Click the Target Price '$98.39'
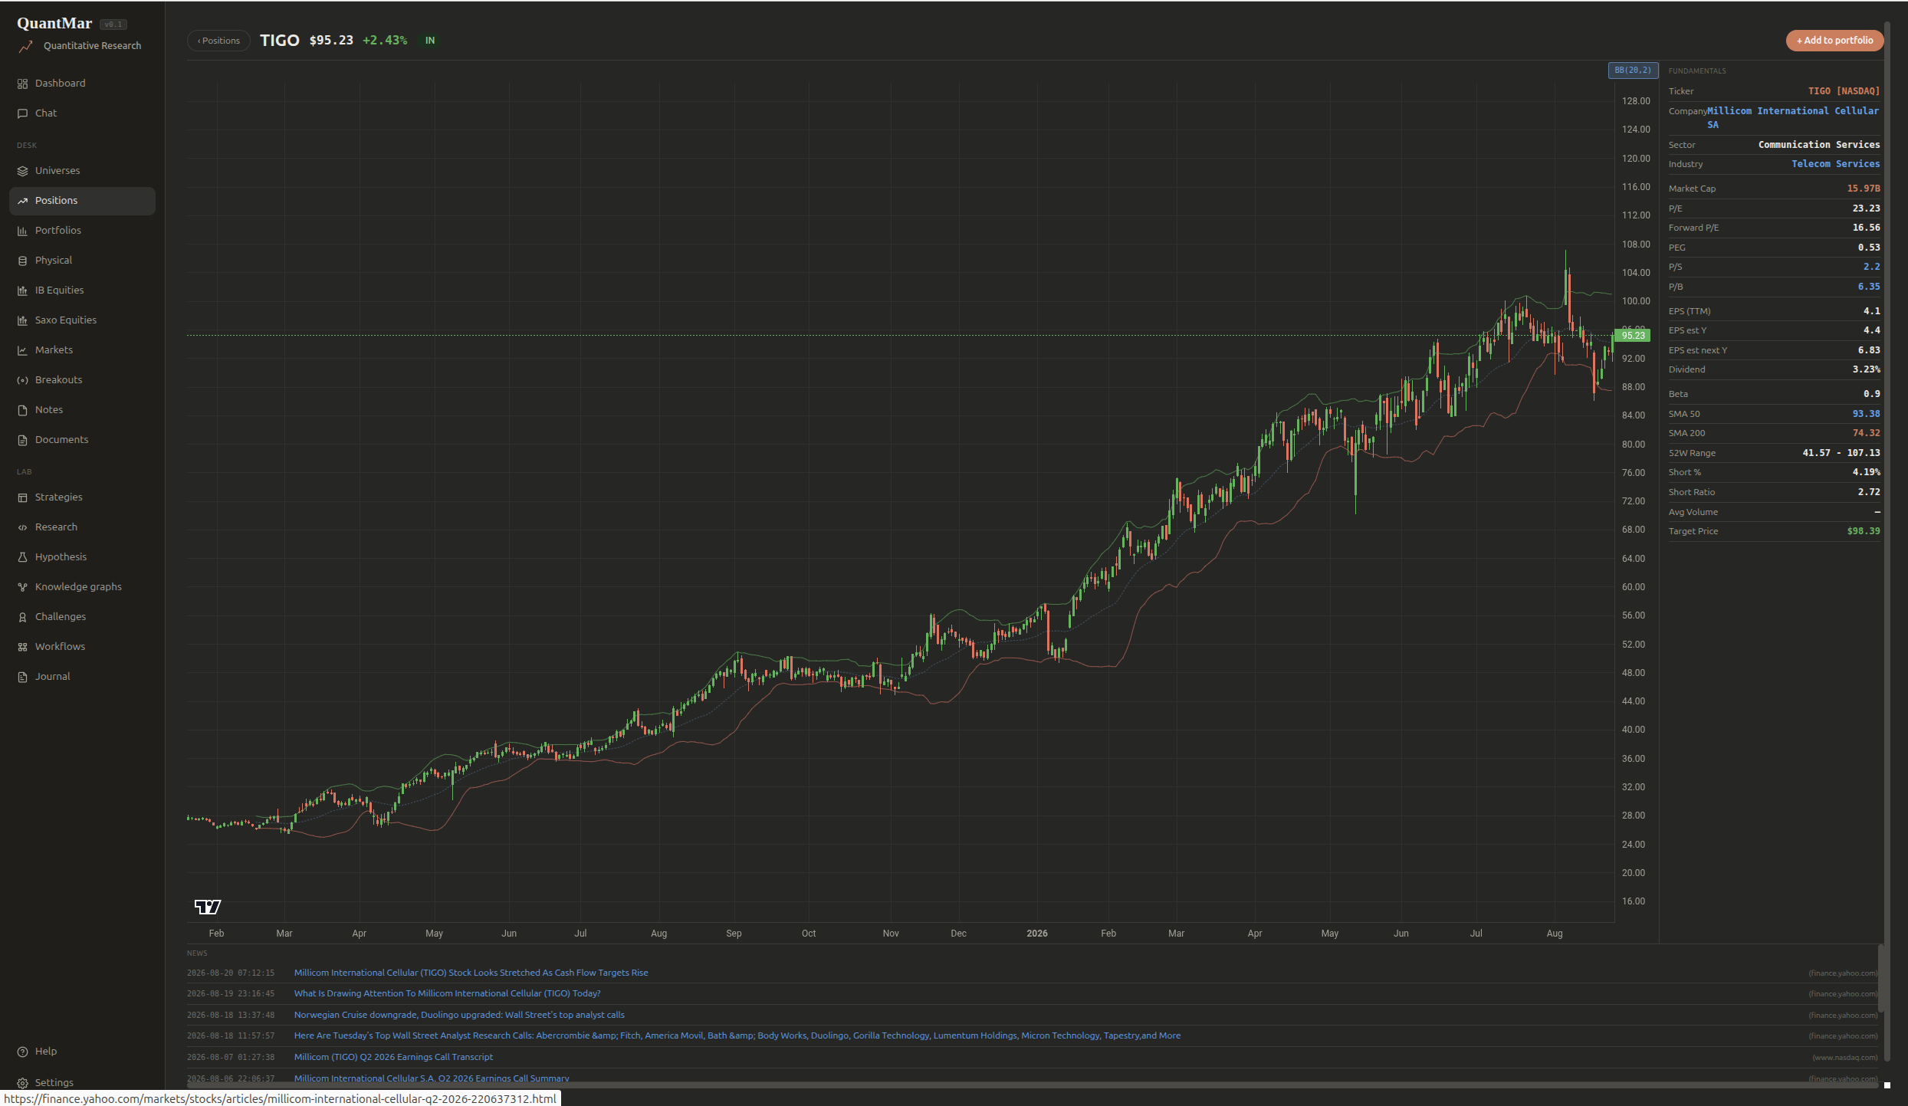This screenshot has width=1908, height=1106. (x=1863, y=531)
